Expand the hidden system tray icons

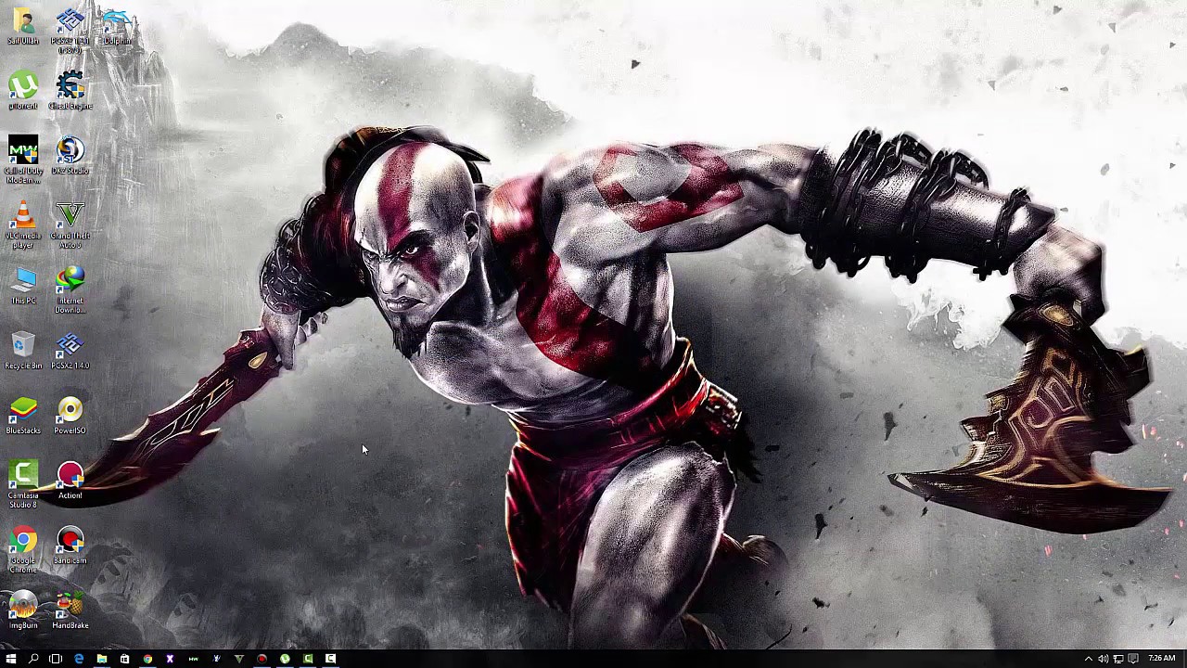1089,659
